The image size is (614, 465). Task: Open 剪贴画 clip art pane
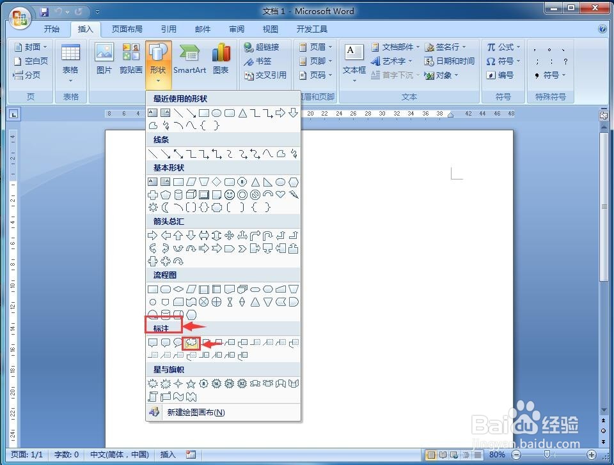(x=130, y=59)
